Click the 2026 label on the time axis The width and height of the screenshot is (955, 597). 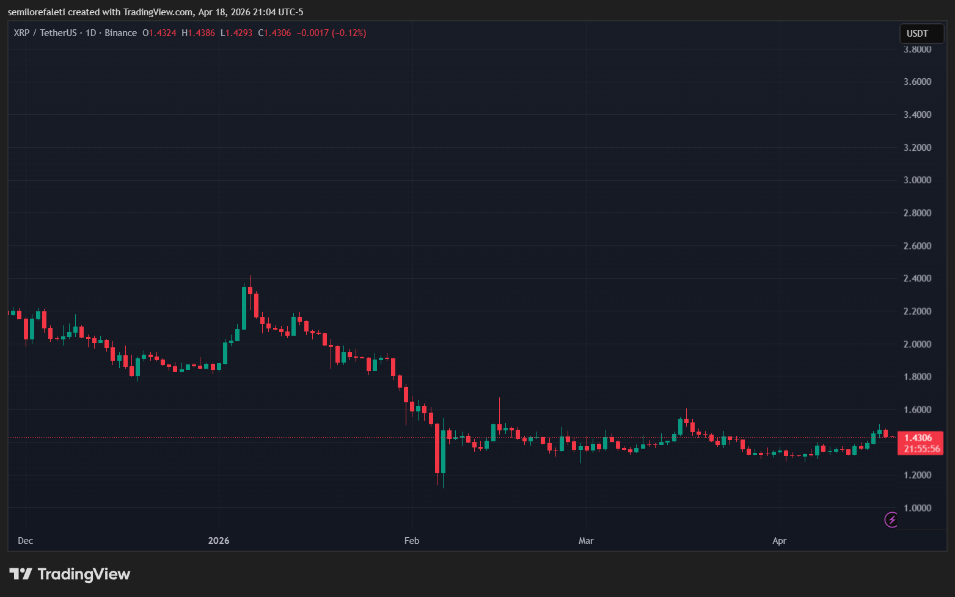[x=218, y=541]
